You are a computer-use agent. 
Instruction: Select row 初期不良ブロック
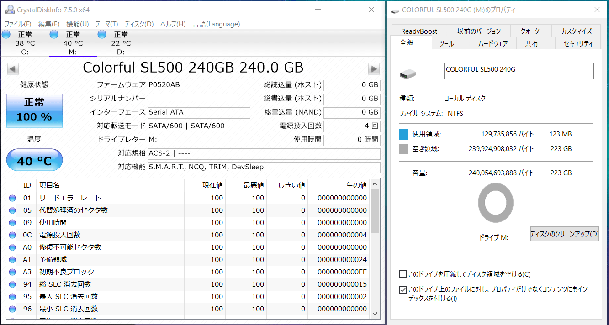(188, 272)
